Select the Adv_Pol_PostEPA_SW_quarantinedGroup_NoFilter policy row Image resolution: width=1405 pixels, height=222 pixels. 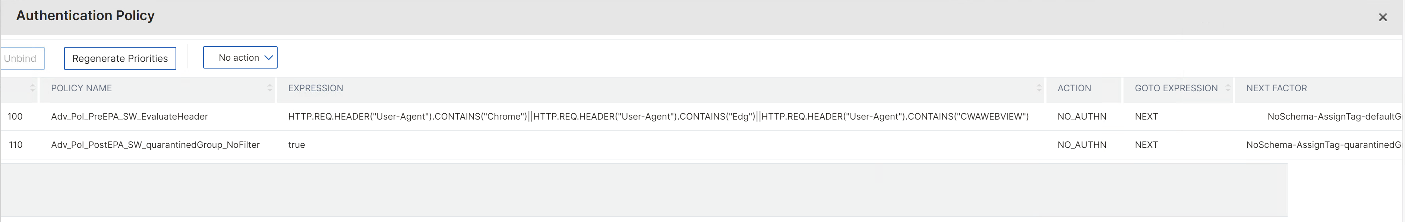(x=702, y=145)
